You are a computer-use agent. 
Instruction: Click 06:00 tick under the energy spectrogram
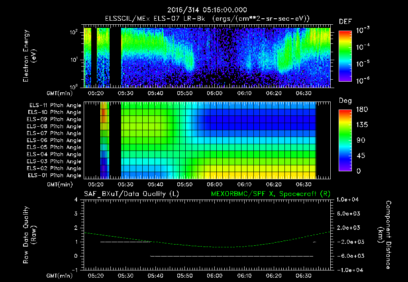pyautogui.click(x=215, y=93)
